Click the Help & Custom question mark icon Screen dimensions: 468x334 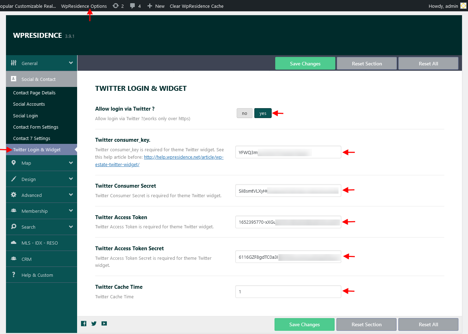coord(14,275)
